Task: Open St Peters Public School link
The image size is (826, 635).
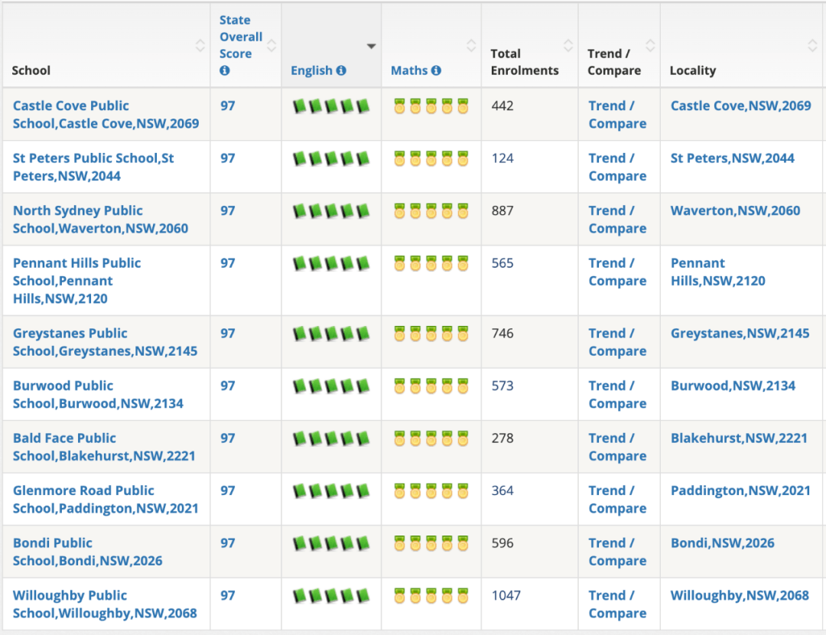Action: click(x=93, y=167)
